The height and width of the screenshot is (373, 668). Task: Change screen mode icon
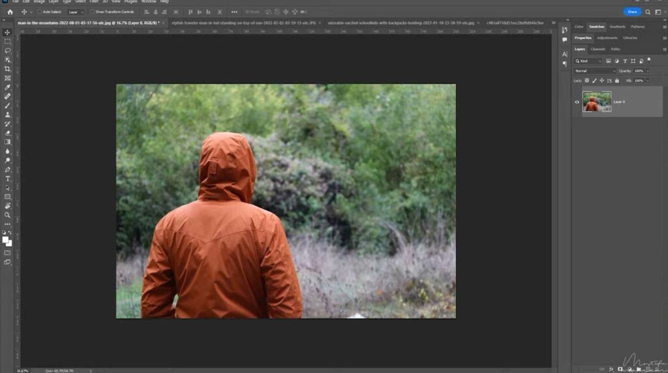[7, 262]
